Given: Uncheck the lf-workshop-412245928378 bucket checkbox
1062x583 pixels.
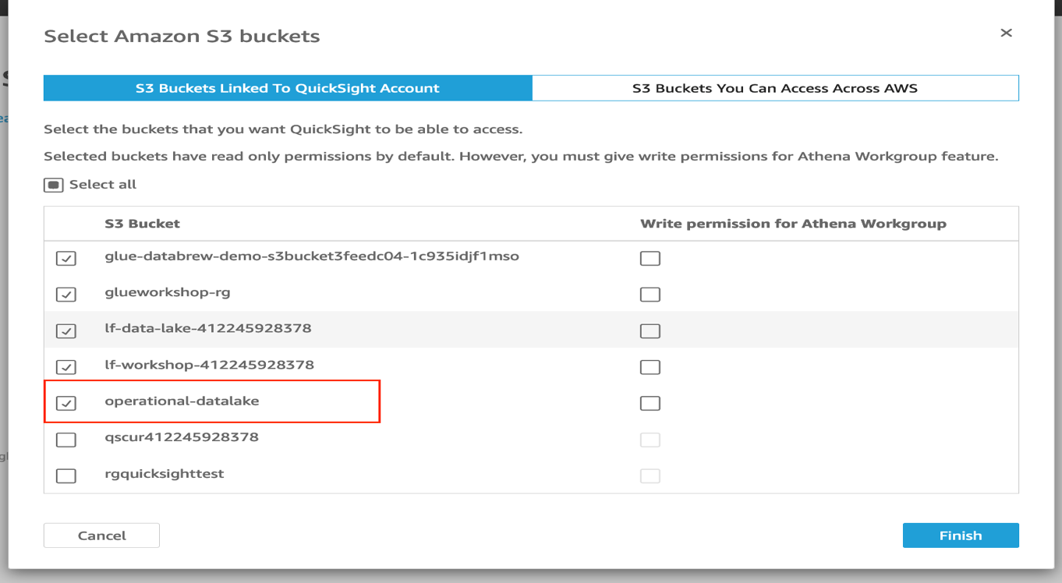Looking at the screenshot, I should coord(66,367).
